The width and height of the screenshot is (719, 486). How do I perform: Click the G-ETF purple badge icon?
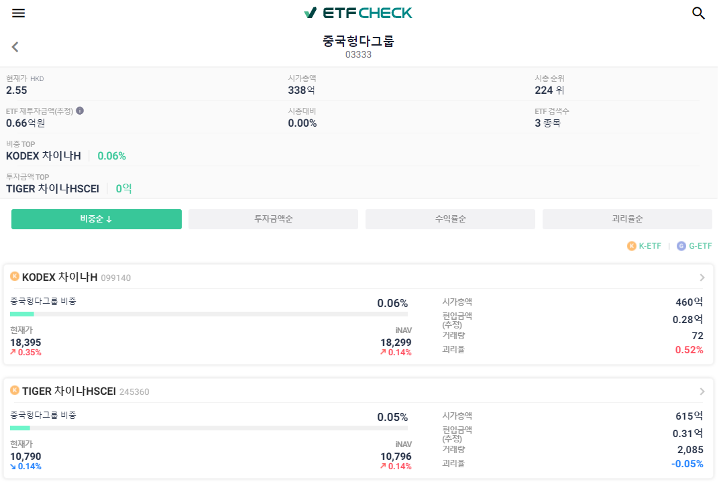[x=681, y=246]
